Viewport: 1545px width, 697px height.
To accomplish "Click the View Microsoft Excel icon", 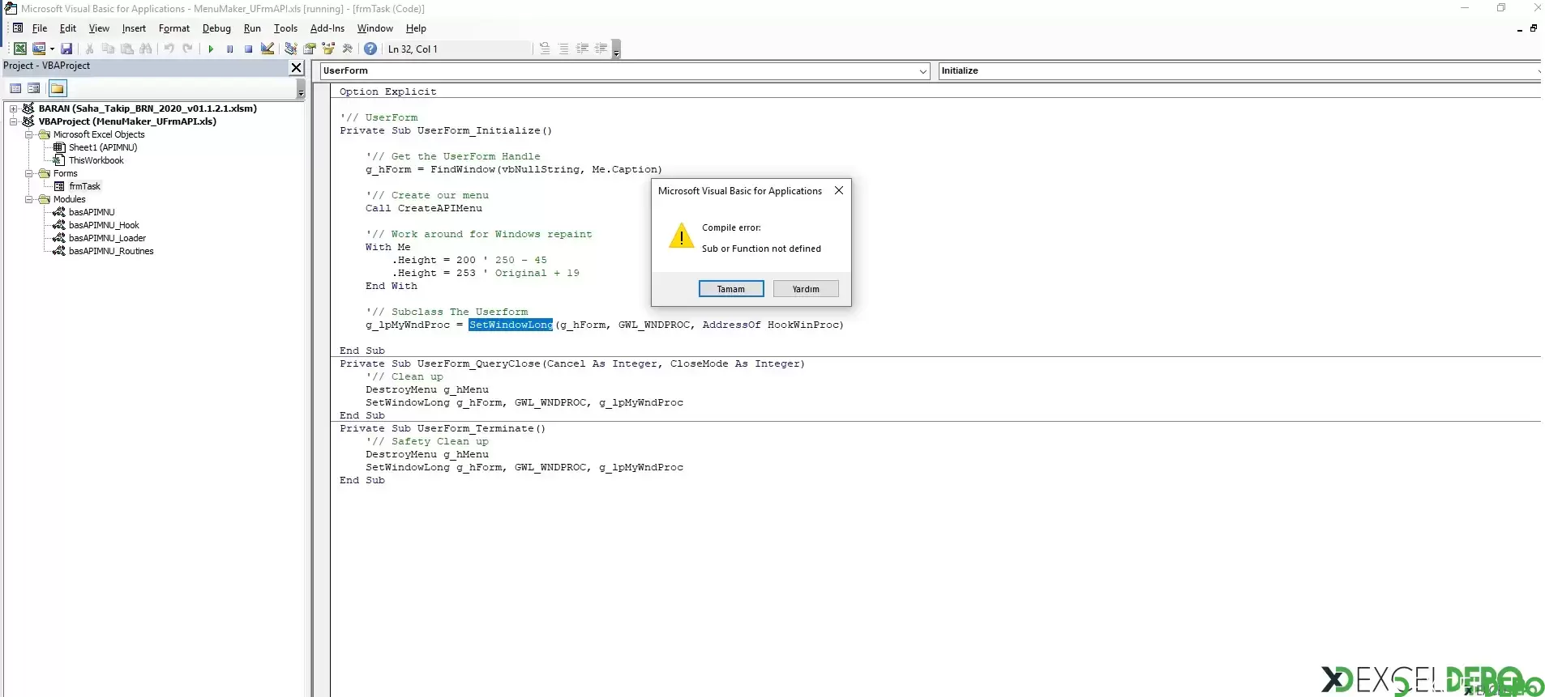I will point(20,49).
